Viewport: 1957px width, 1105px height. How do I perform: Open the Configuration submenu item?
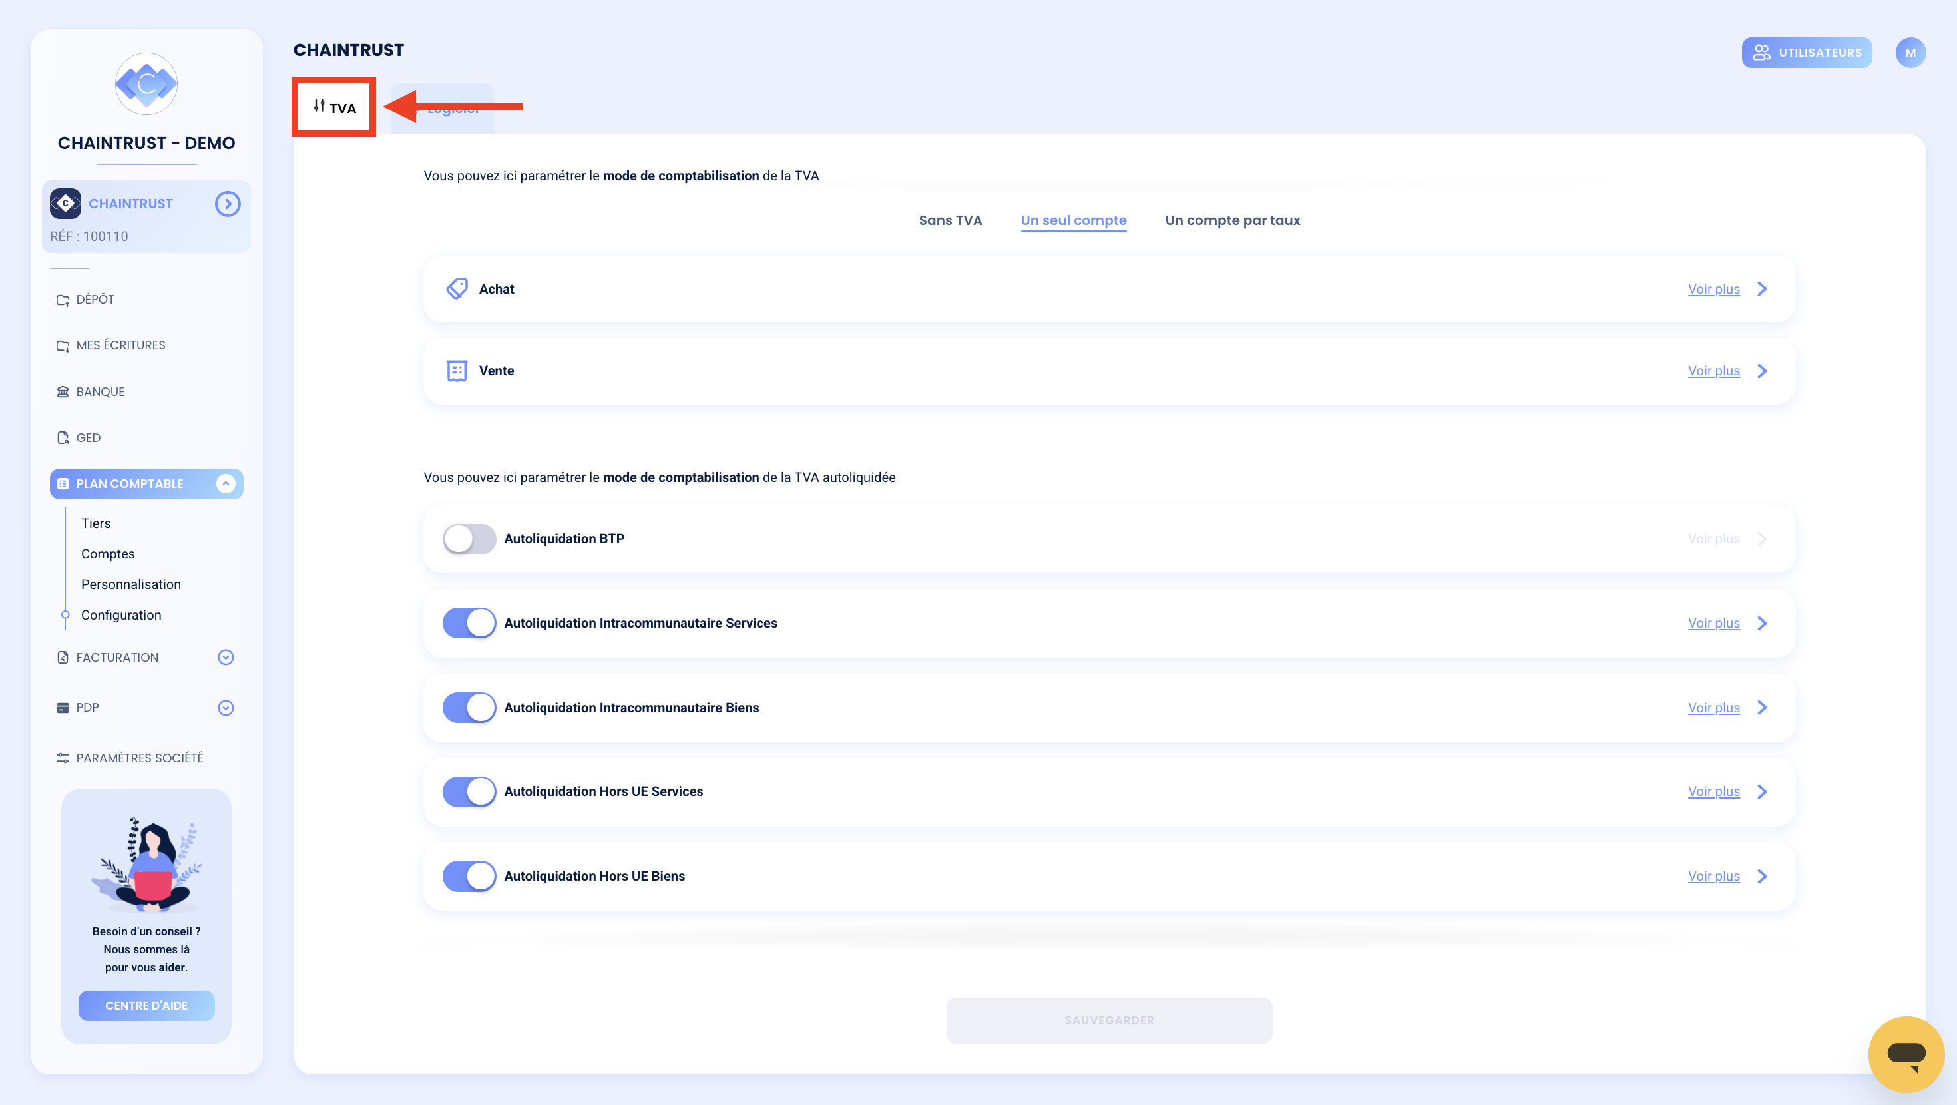click(120, 616)
